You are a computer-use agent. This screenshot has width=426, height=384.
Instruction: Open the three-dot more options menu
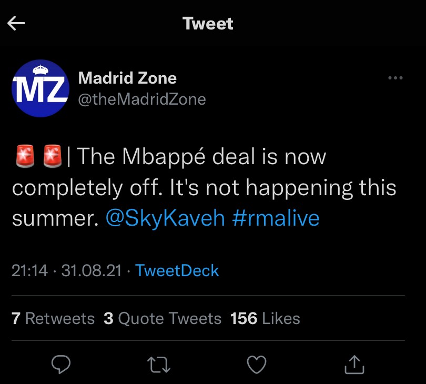(394, 78)
